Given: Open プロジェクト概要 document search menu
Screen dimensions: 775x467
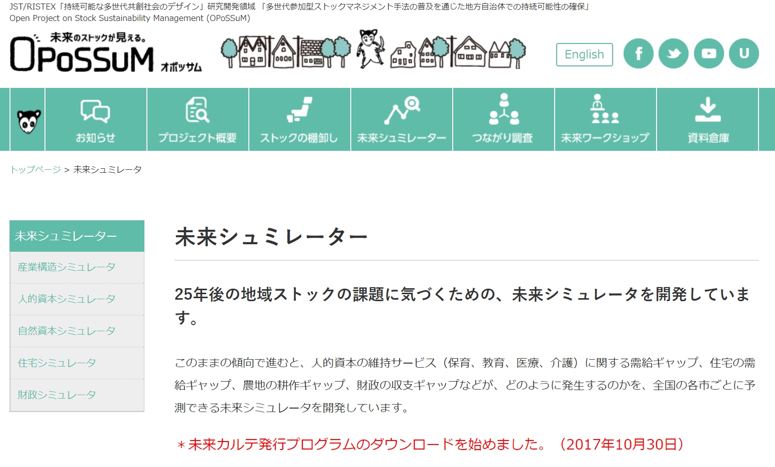Looking at the screenshot, I should tap(197, 120).
